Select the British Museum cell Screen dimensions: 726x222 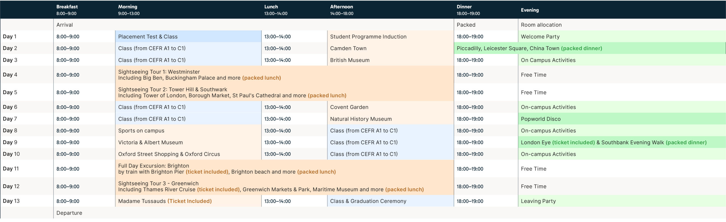(350, 60)
